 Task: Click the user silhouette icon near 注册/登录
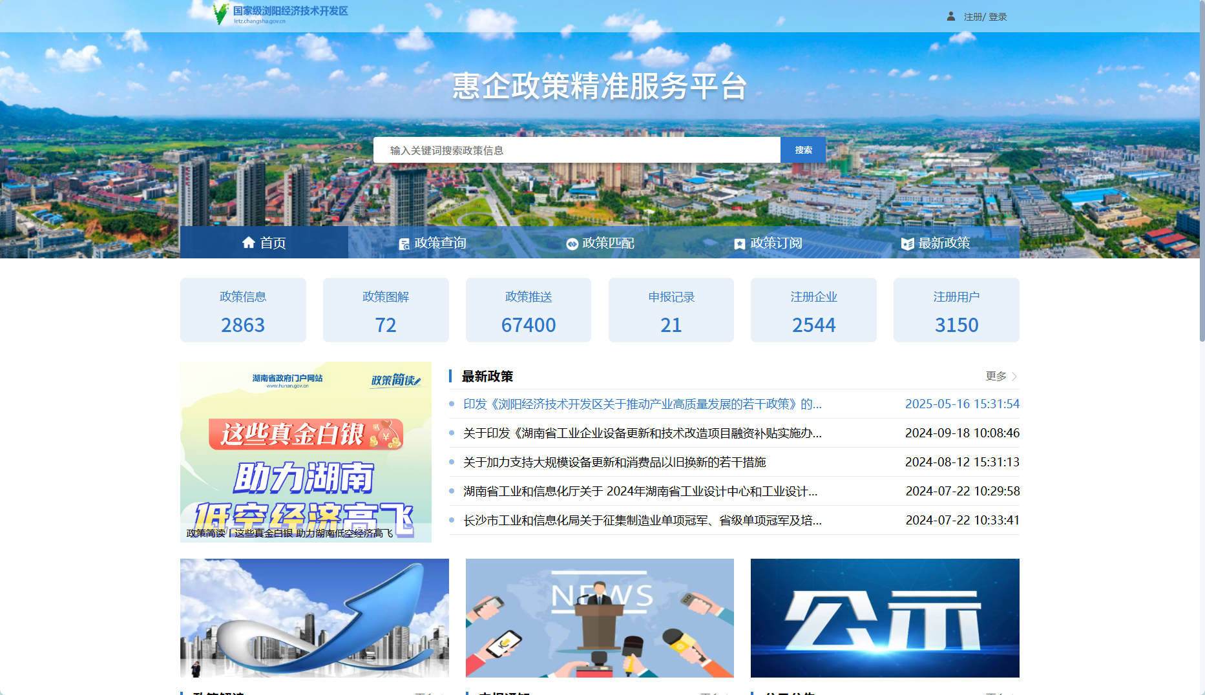950,16
